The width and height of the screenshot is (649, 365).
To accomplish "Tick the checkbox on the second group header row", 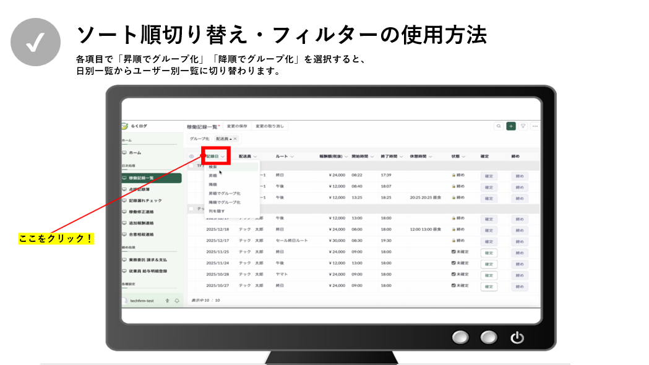I will coord(191,209).
